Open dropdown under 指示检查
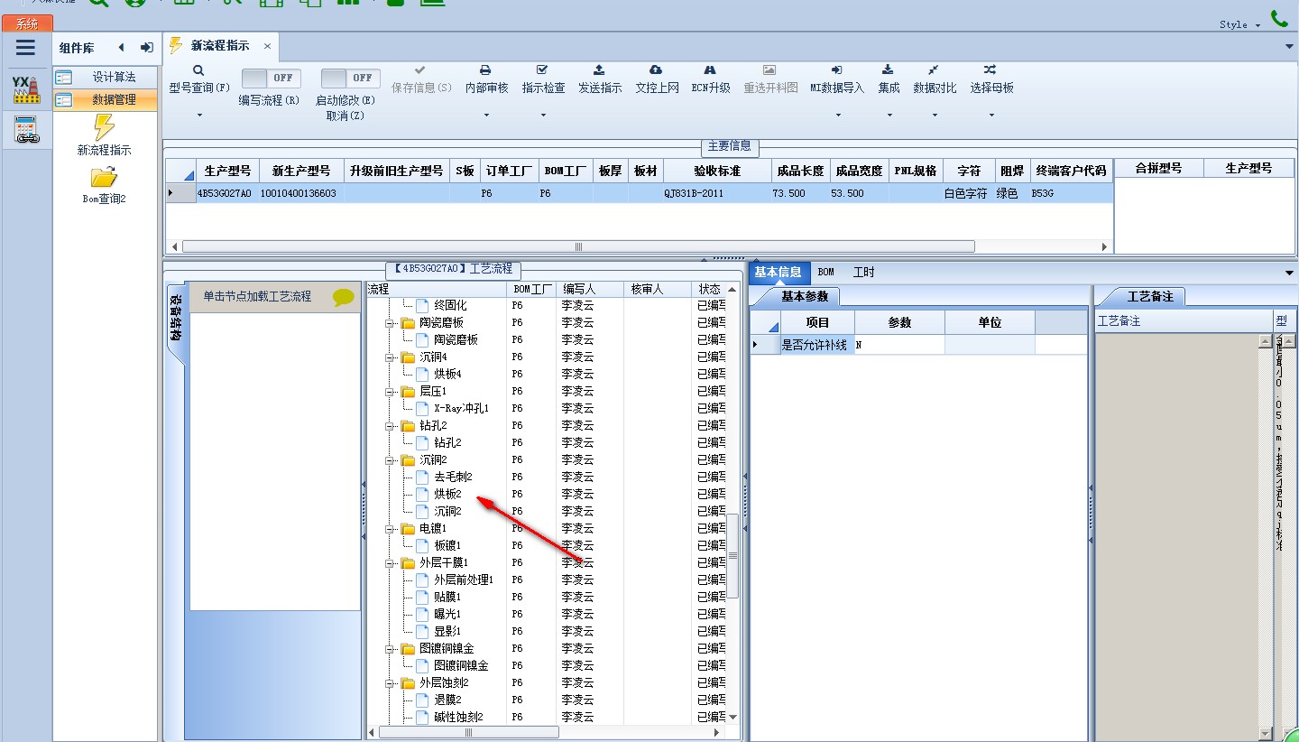 click(x=543, y=116)
